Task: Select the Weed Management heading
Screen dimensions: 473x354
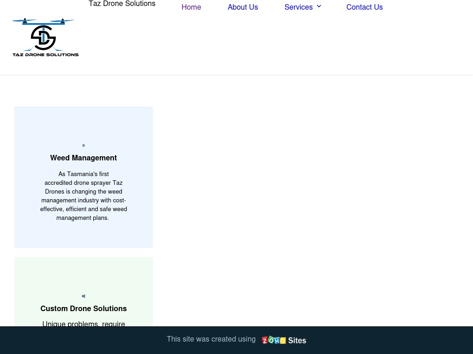Action: [x=84, y=158]
